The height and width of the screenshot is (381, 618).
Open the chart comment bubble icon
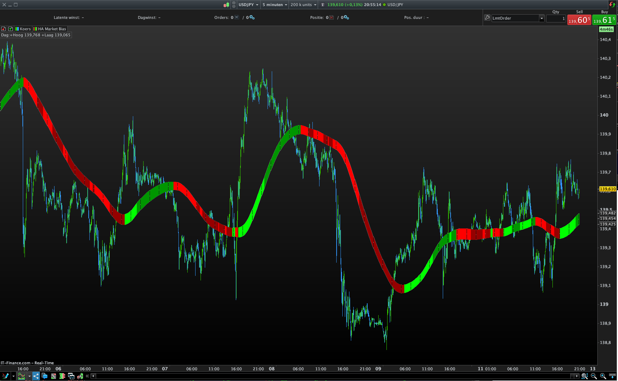coord(45,376)
